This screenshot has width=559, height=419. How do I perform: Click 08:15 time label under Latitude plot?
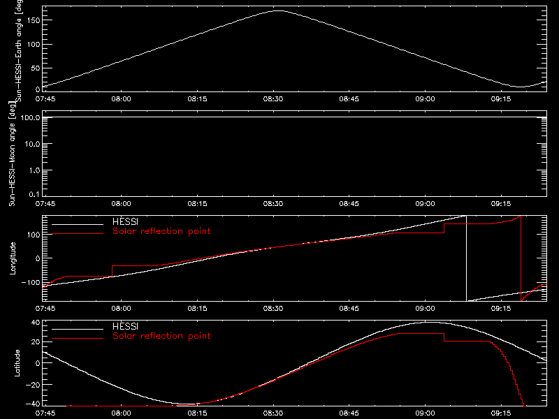tap(197, 413)
